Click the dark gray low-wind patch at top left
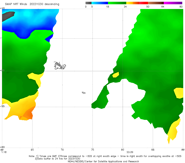Image resolution: width=185 pixels, height=163 pixels. click(8, 16)
